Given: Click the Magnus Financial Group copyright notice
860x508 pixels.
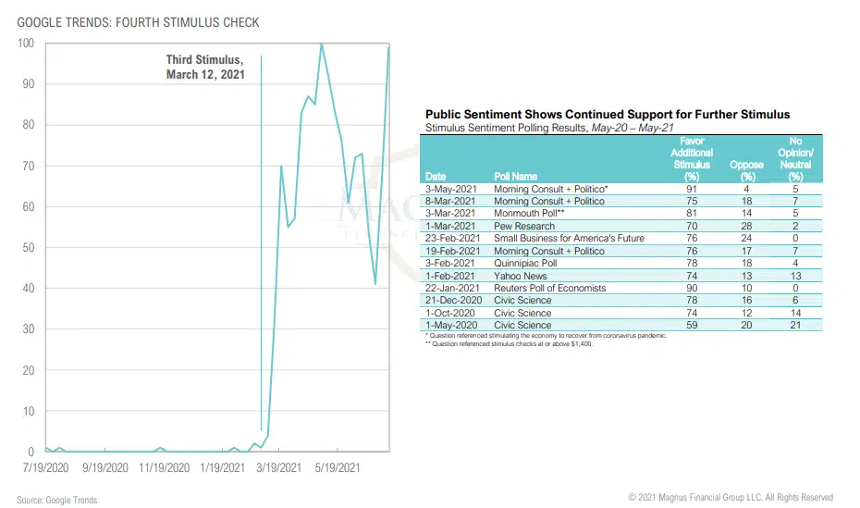Looking at the screenshot, I should (x=731, y=498).
